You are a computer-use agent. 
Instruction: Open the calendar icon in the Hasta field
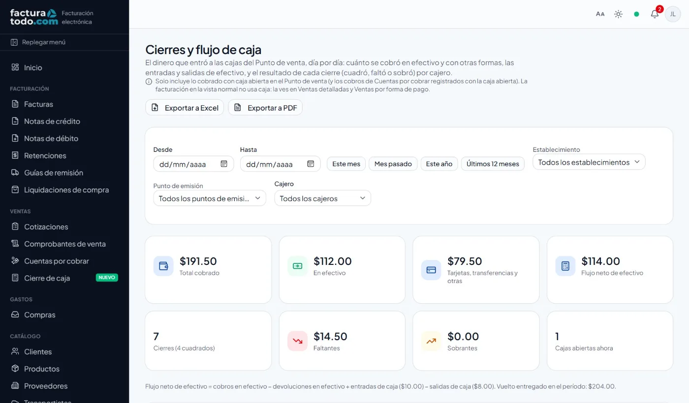click(x=311, y=164)
